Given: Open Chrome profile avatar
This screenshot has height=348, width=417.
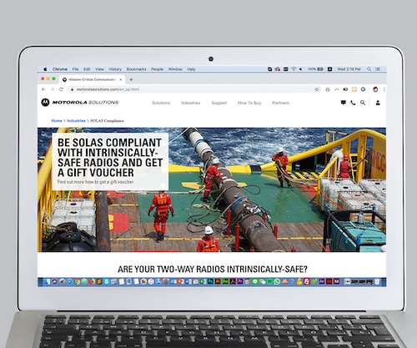Looking at the screenshot, I should click(375, 89).
